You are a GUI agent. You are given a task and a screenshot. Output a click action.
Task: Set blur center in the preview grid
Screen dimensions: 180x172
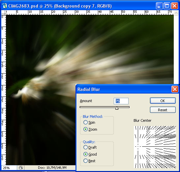[x=155, y=147]
